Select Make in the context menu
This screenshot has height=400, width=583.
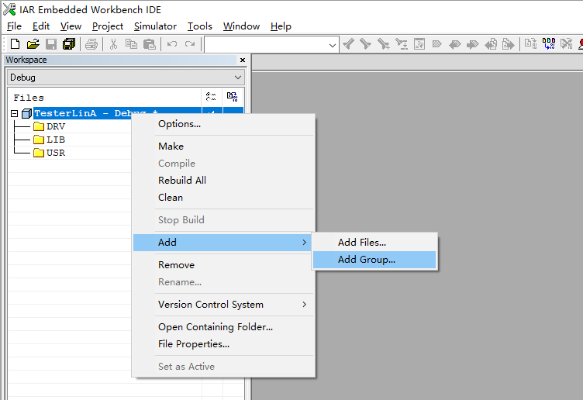tap(223, 146)
